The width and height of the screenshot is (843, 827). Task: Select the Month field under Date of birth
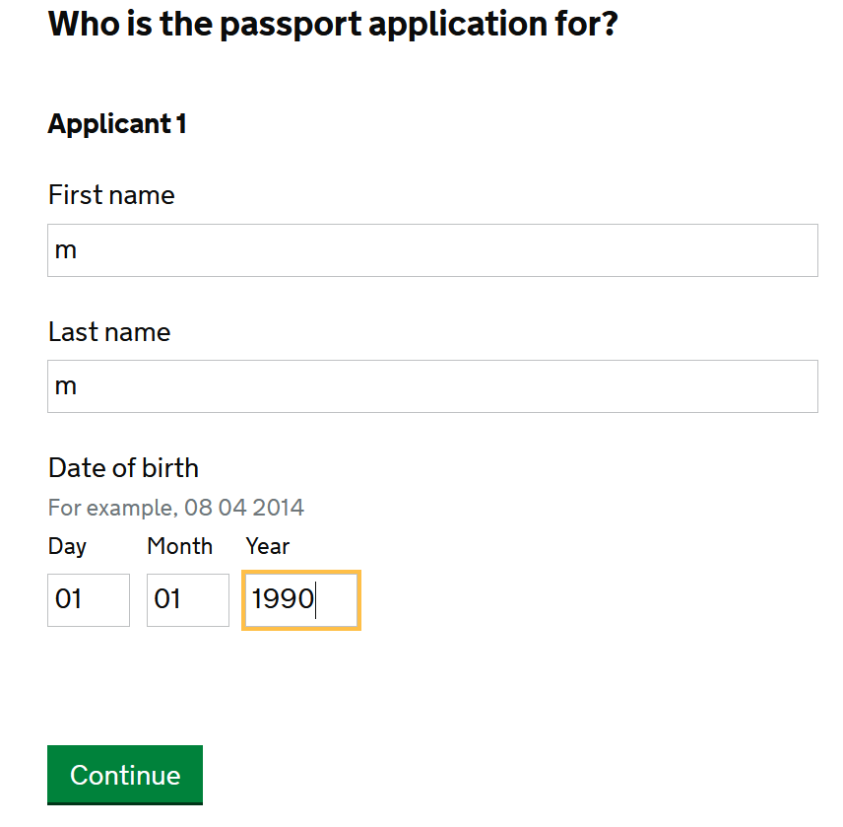187,600
